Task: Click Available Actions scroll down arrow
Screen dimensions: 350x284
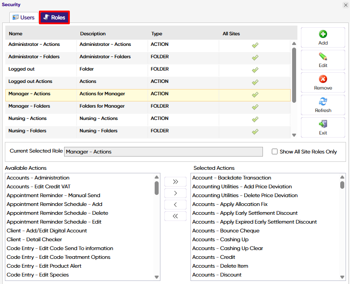Action: [156, 277]
